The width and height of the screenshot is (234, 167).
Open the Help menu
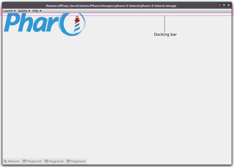click(x=37, y=11)
